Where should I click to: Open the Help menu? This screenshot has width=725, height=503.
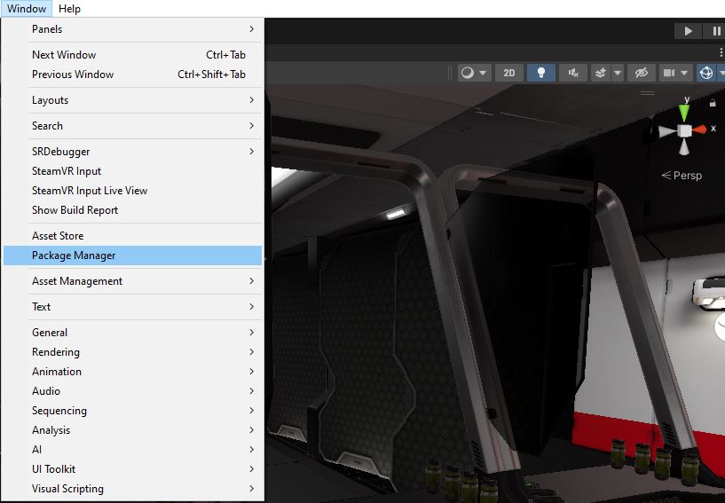69,9
